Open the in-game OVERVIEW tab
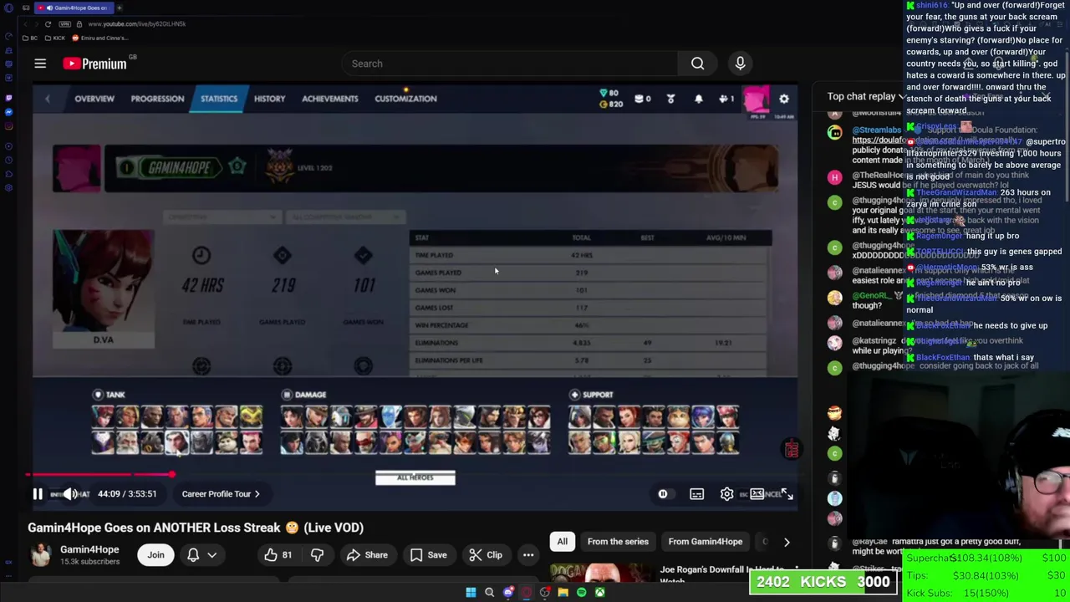This screenshot has width=1070, height=602. 94,99
